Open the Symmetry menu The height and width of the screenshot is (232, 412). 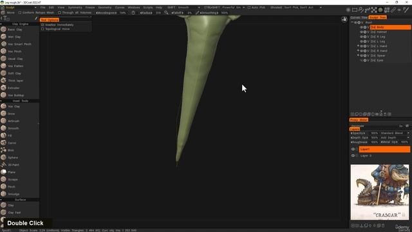[75, 8]
